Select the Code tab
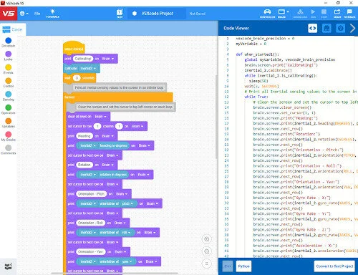 coord(13,29)
